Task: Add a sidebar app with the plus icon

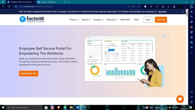Action: pos(192,53)
